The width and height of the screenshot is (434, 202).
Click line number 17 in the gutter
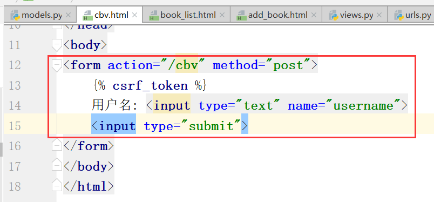pyautogui.click(x=15, y=166)
